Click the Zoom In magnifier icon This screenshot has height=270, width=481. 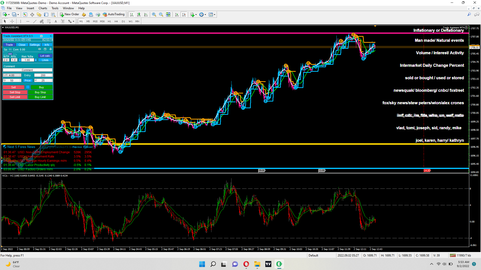pyautogui.click(x=154, y=15)
